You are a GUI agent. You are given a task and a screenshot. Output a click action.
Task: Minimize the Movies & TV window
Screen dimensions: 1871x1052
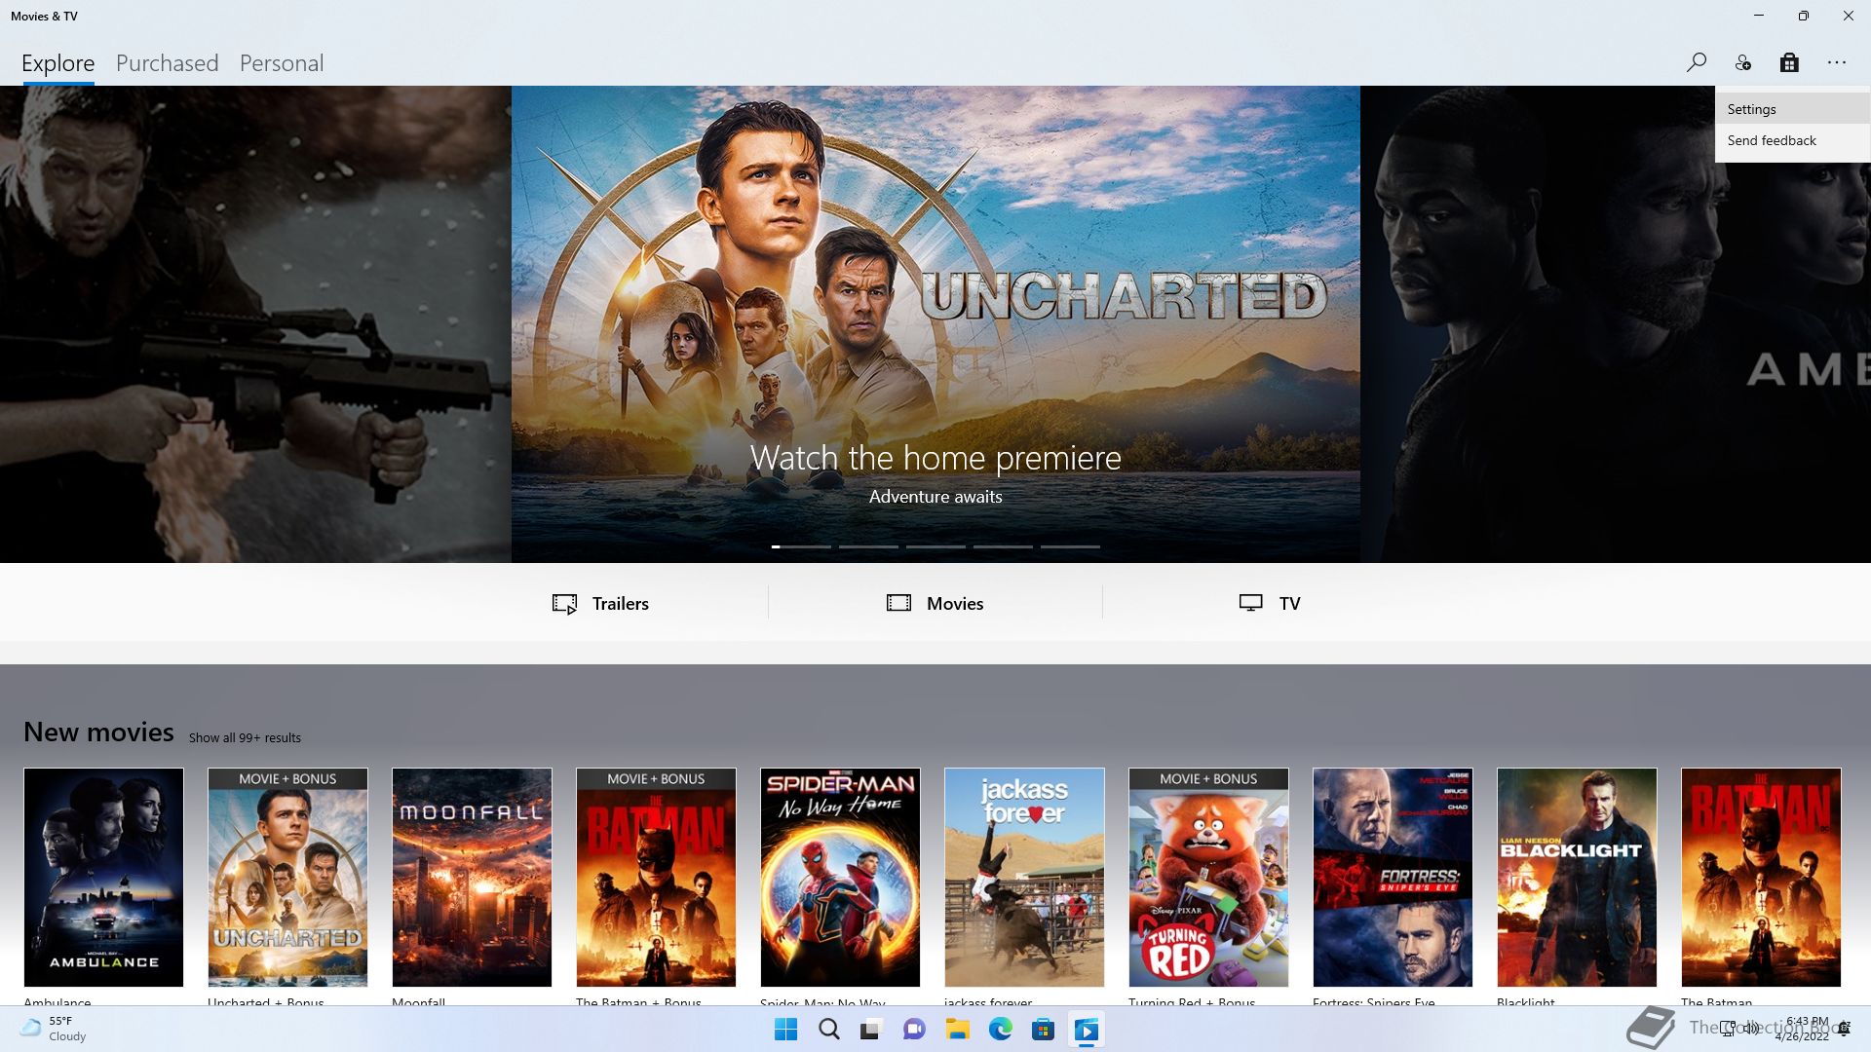1758,16
